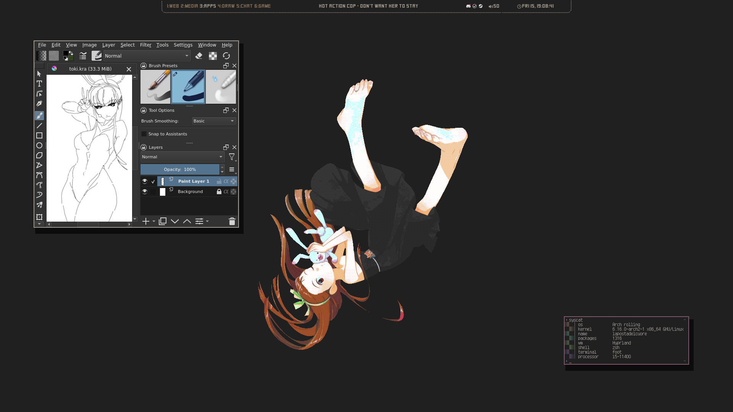733x412 pixels.
Task: Toggle Paint Layer 1 visibility eye
Action: [145, 181]
